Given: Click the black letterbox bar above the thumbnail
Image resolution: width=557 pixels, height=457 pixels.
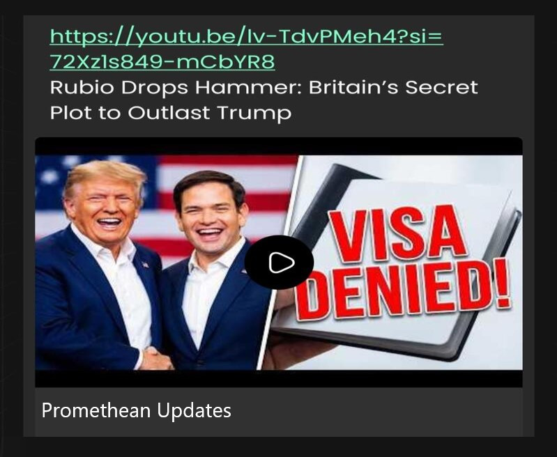Looking at the screenshot, I should 279,146.
